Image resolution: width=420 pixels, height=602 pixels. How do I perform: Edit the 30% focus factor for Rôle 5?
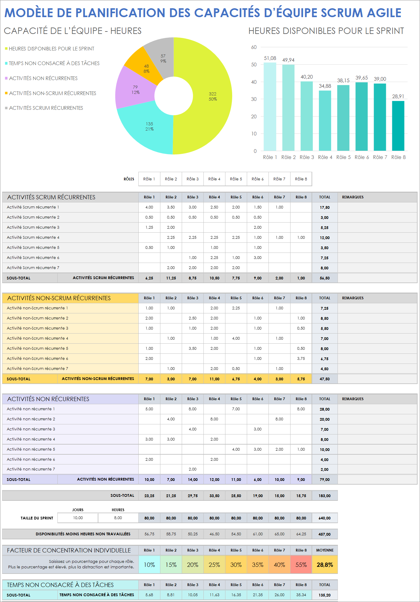[x=236, y=565]
